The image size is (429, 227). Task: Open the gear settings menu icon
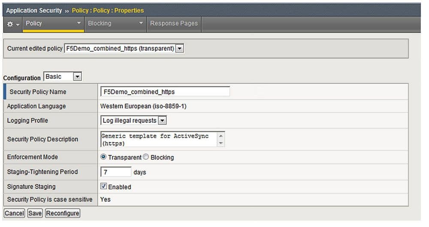(12, 24)
